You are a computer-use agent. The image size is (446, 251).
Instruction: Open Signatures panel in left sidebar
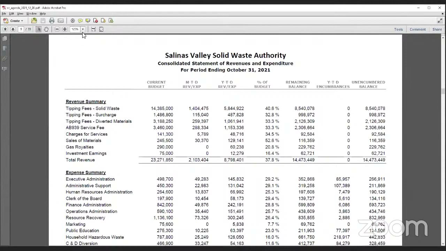tap(5, 69)
